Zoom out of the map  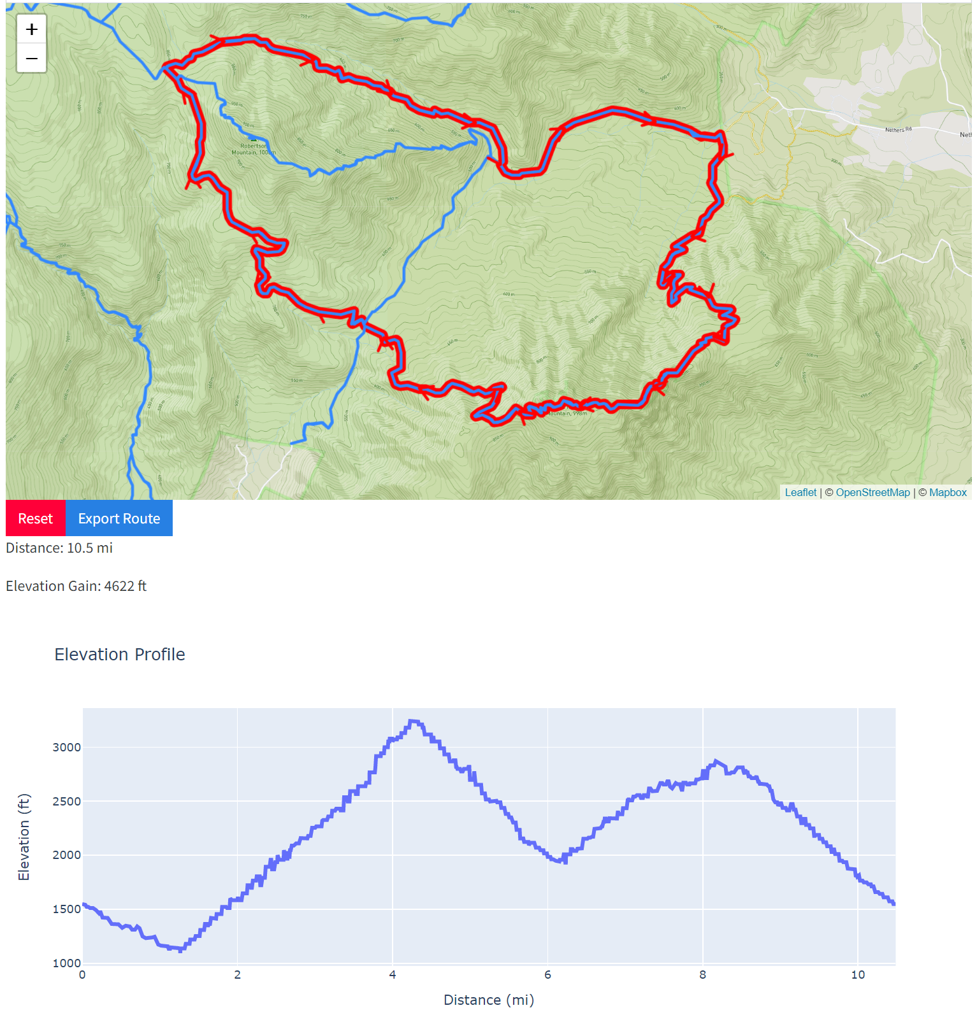[x=31, y=59]
